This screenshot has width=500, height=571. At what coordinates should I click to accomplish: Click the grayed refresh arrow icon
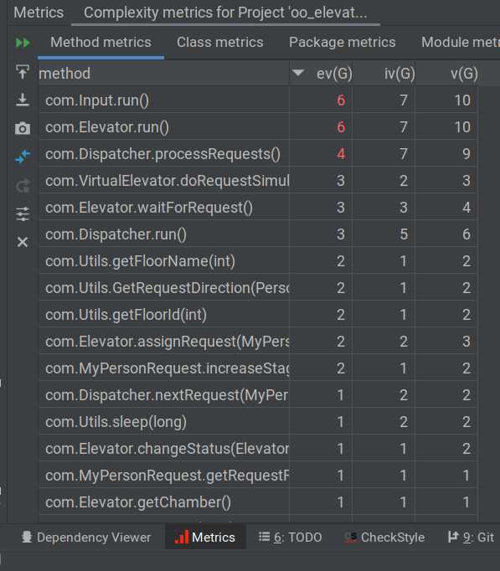[x=23, y=186]
